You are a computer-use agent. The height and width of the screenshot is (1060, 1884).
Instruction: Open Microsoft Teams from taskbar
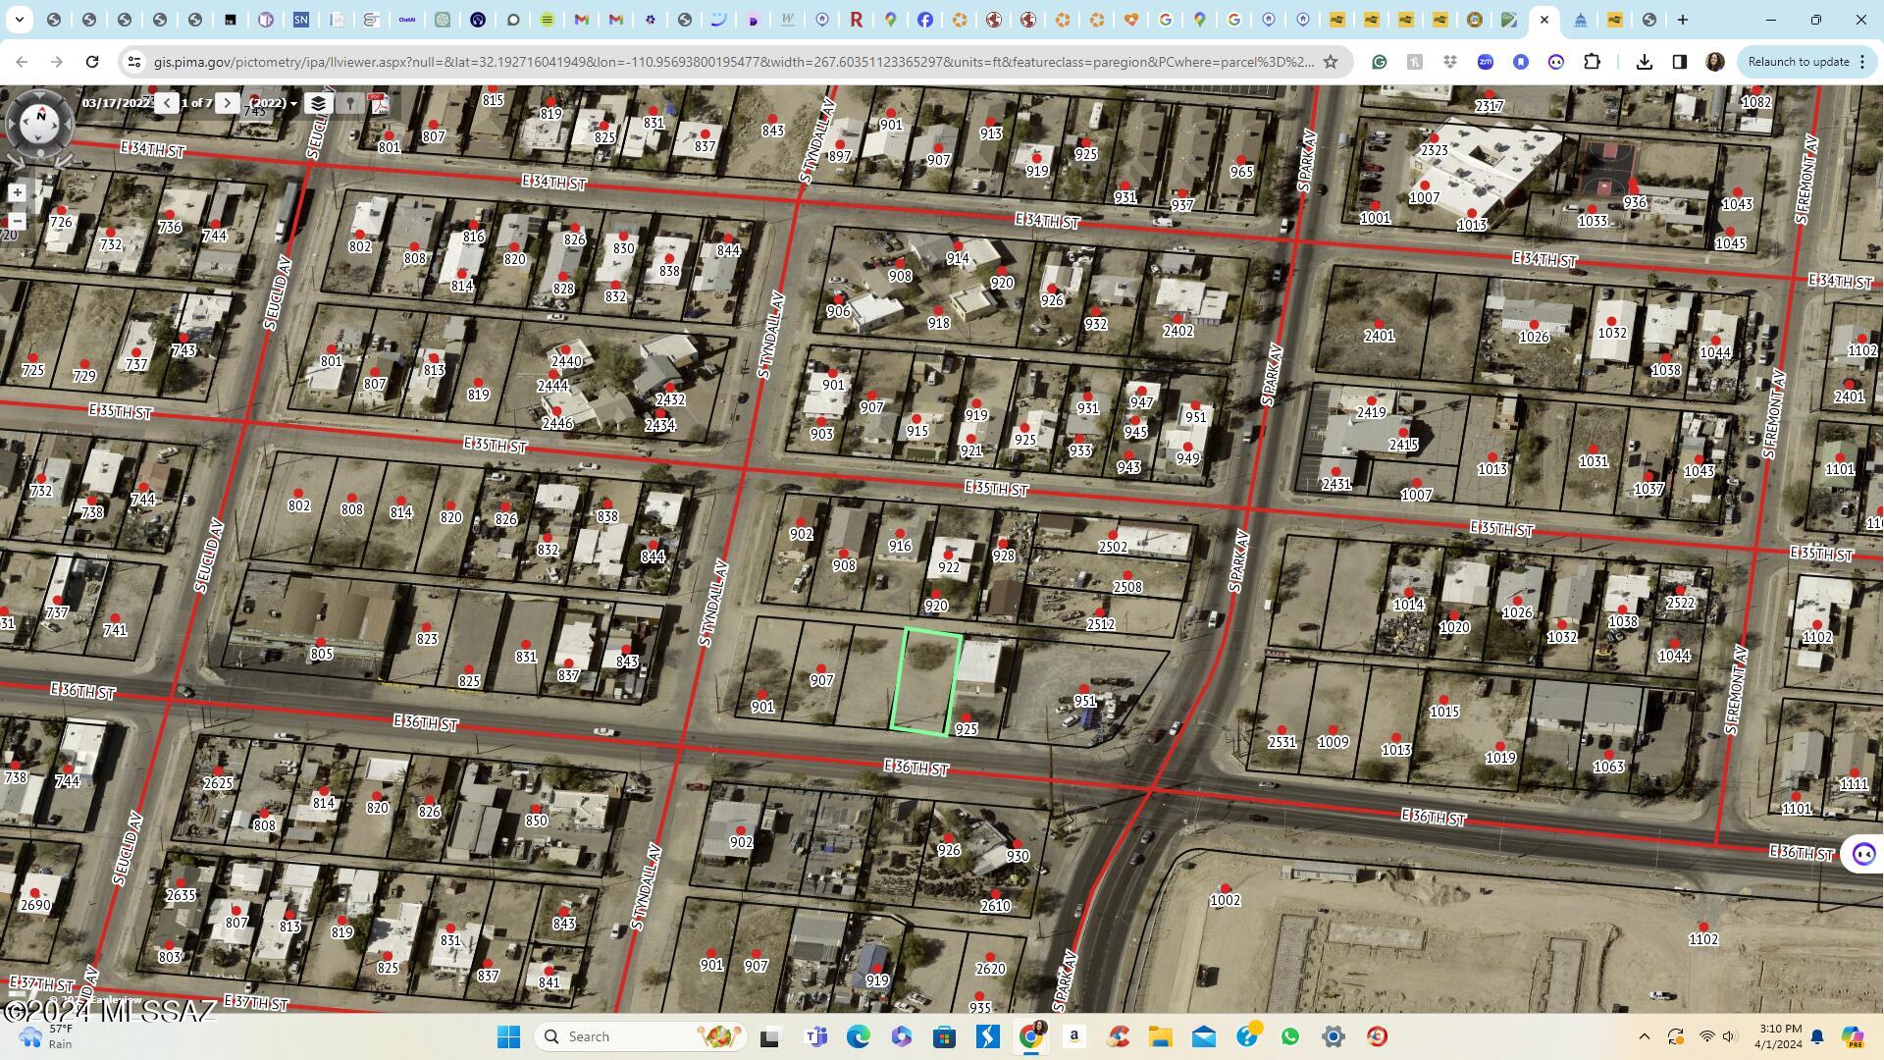pos(815,1036)
